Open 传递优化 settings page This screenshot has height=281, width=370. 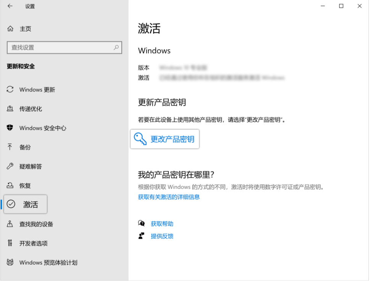[x=31, y=109]
